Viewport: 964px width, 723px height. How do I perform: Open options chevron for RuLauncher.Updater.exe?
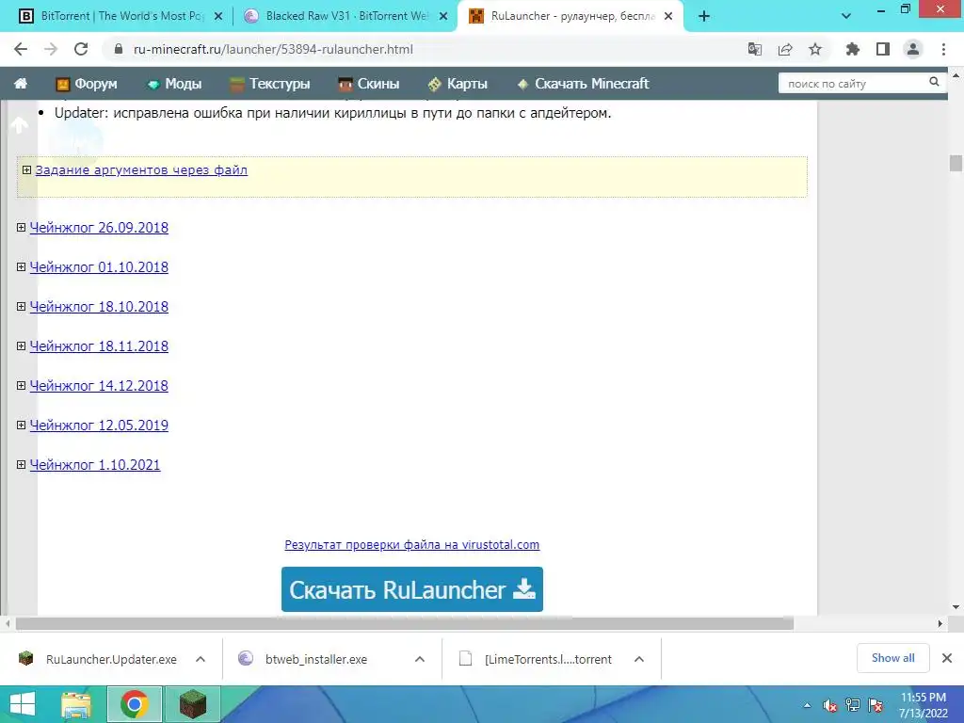[201, 659]
